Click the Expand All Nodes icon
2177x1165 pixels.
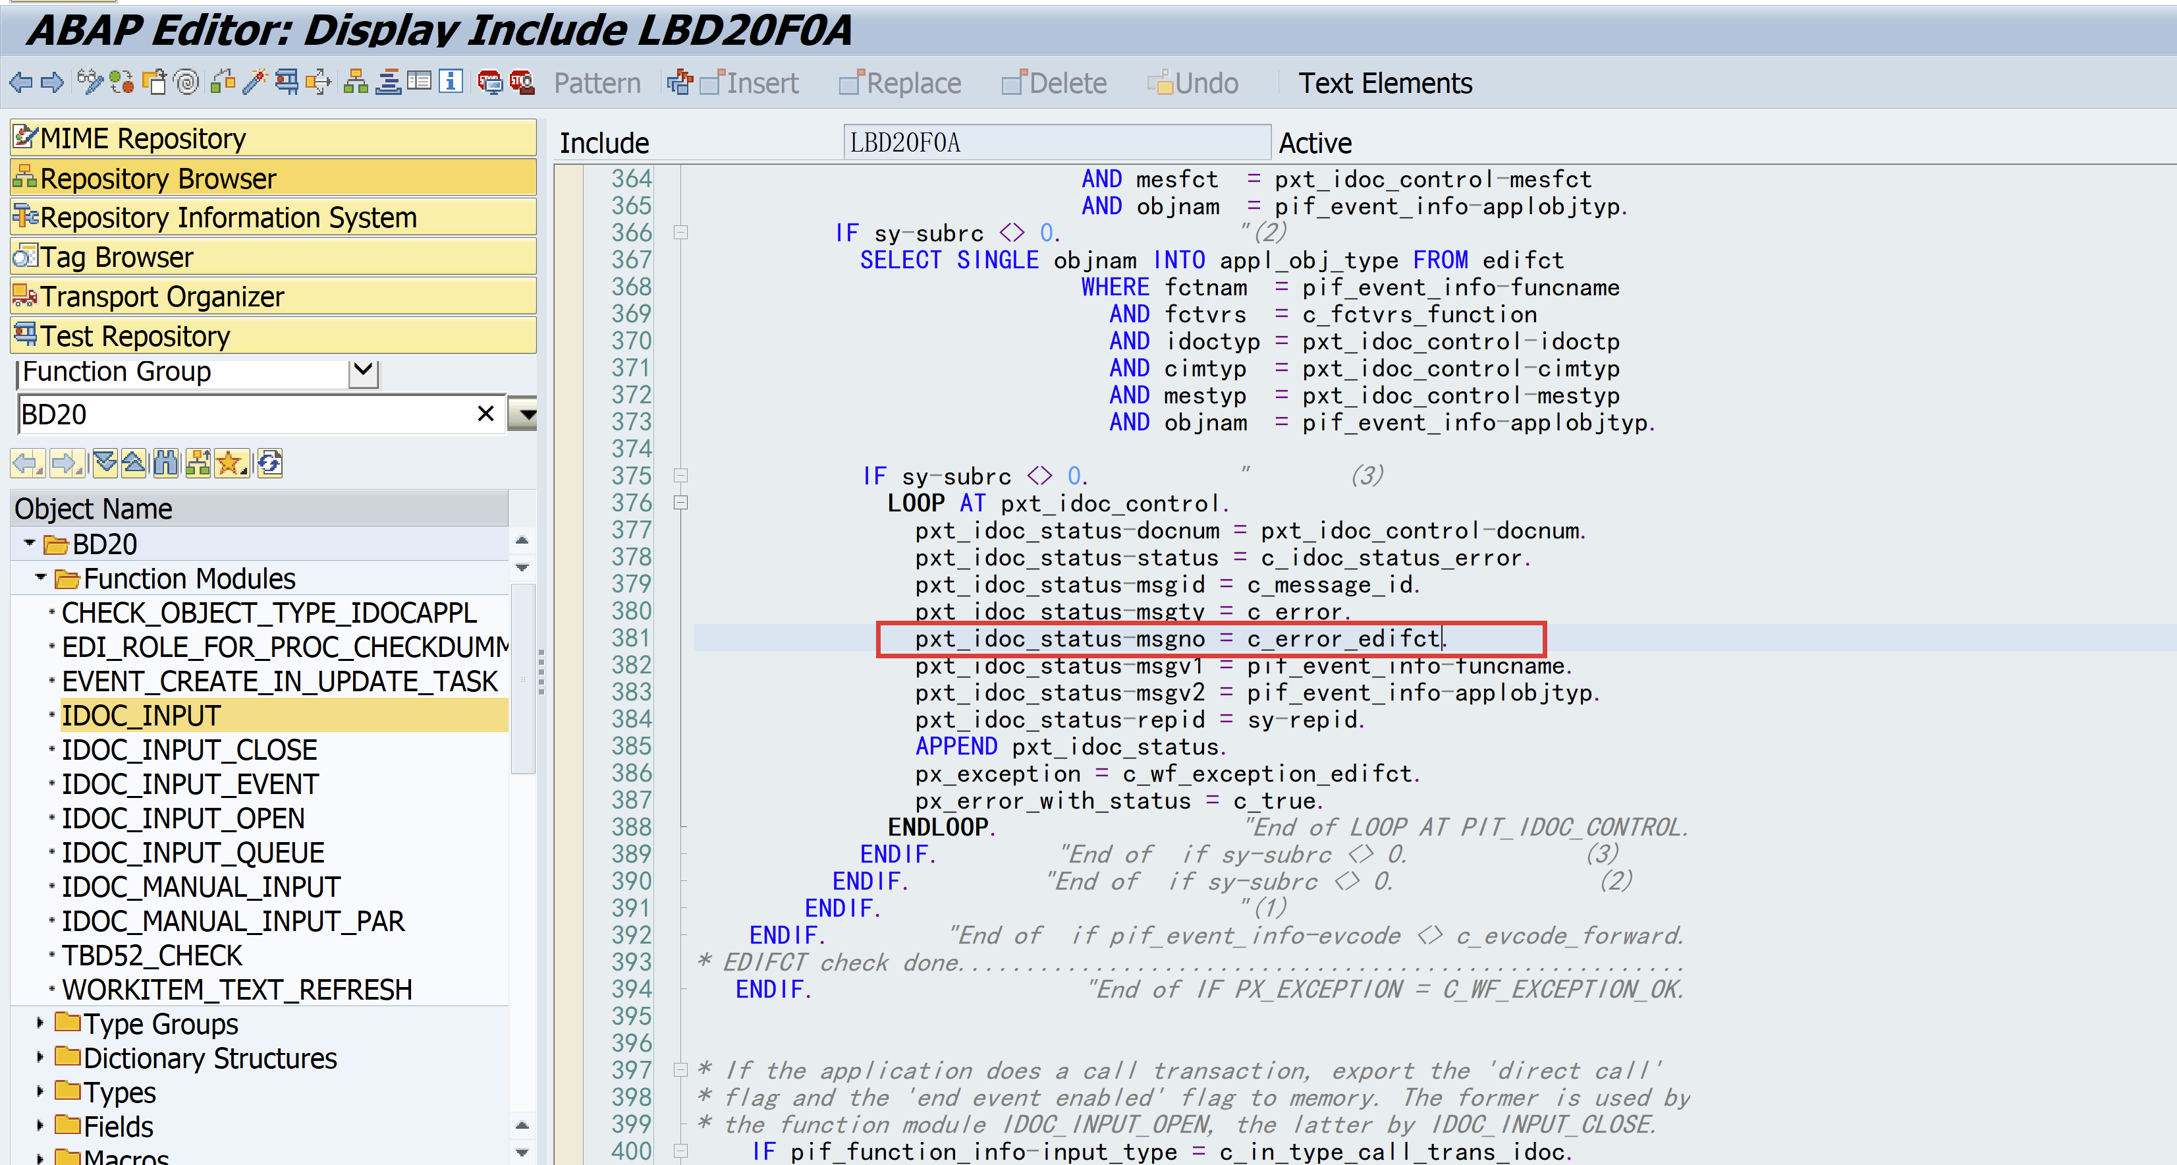coord(105,463)
